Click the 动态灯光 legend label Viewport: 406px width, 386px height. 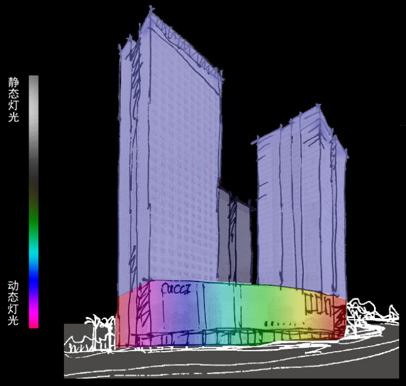(x=13, y=302)
